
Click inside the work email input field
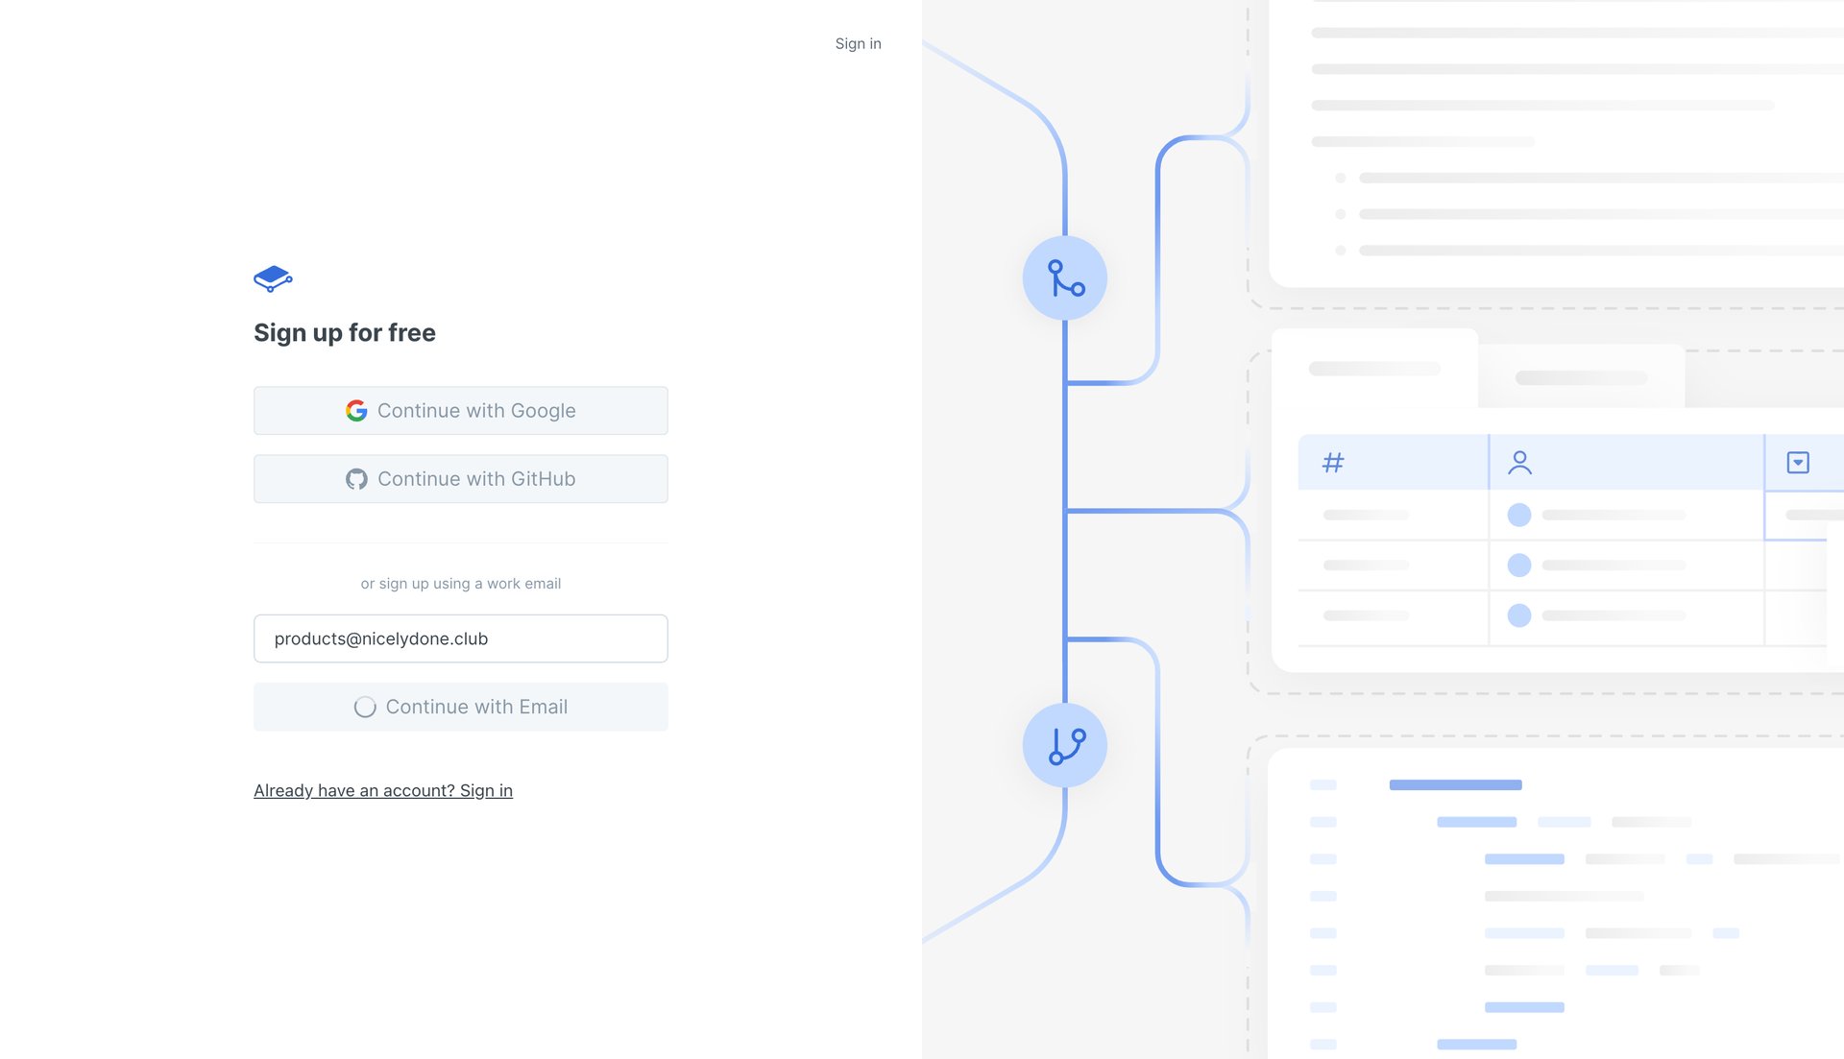[x=460, y=638]
